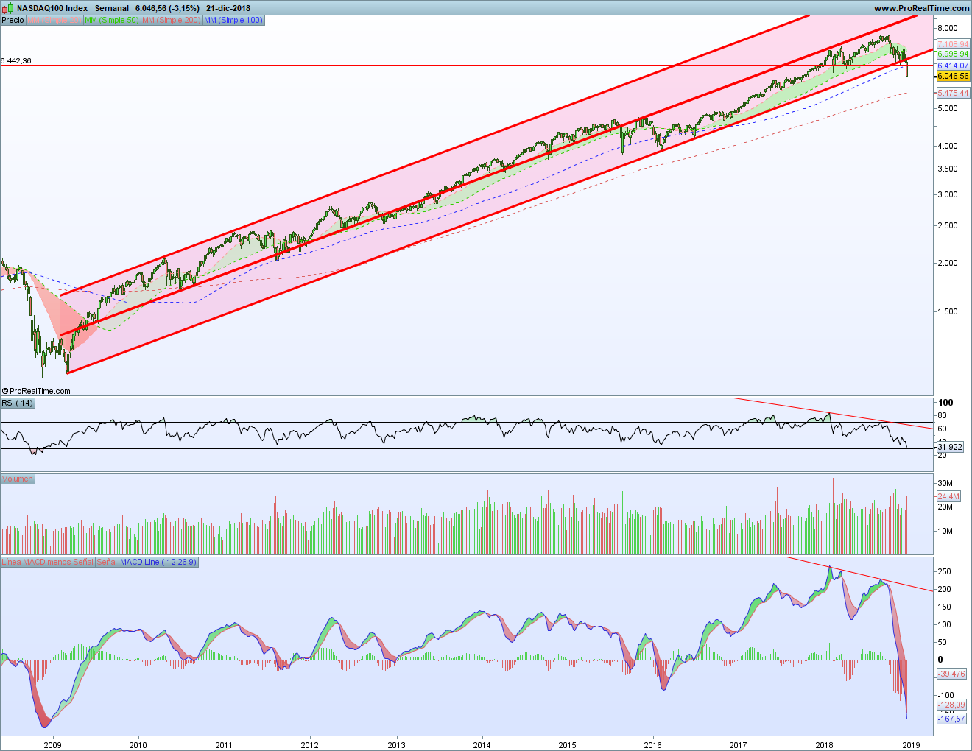
Task: Click the MM (Simple 100) label
Action: 233,20
